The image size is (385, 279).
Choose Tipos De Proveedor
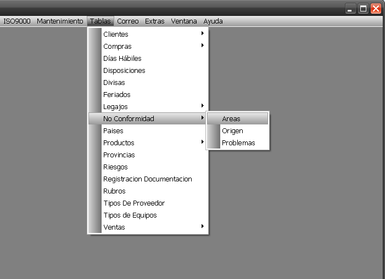coord(133,203)
